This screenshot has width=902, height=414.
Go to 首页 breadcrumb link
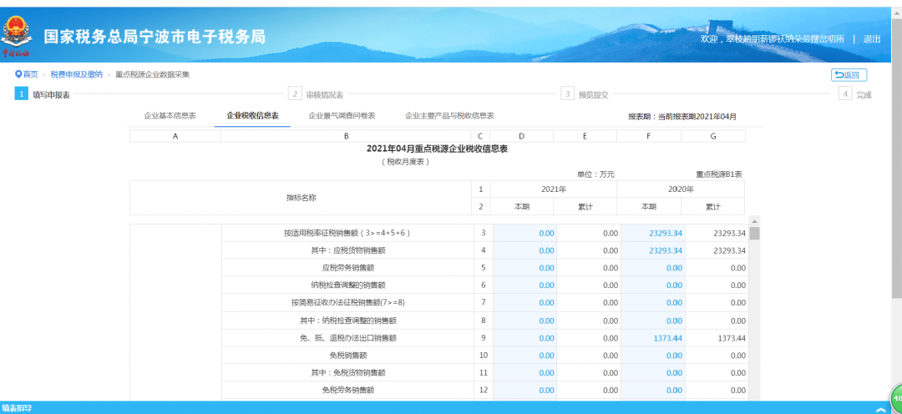(x=31, y=74)
